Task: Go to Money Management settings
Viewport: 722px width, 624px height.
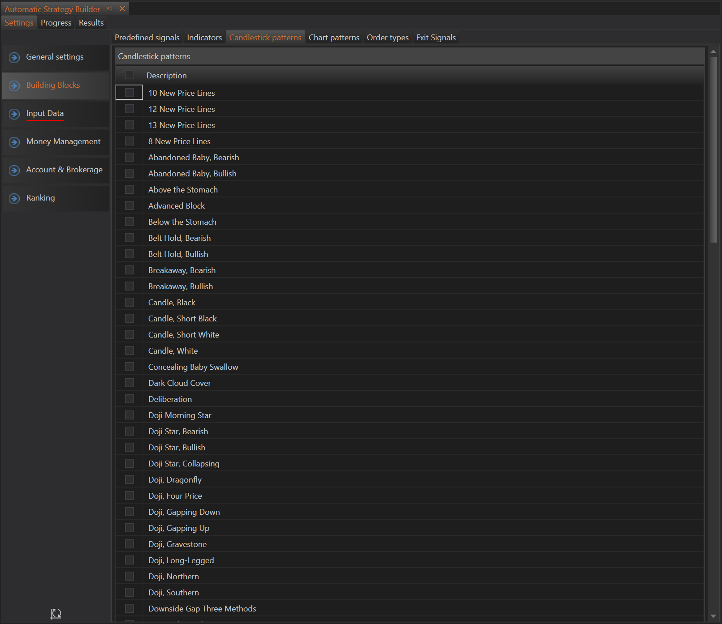Action: click(63, 141)
